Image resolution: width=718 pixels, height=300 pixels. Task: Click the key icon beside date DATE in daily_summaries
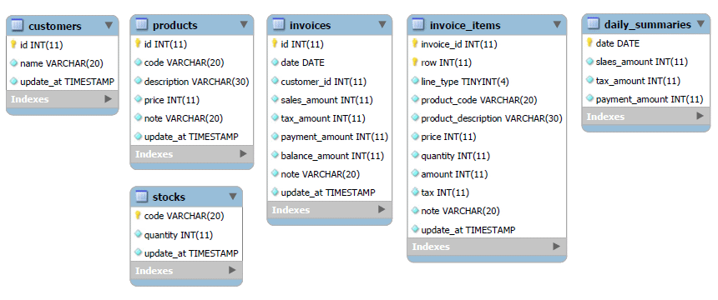pos(589,42)
